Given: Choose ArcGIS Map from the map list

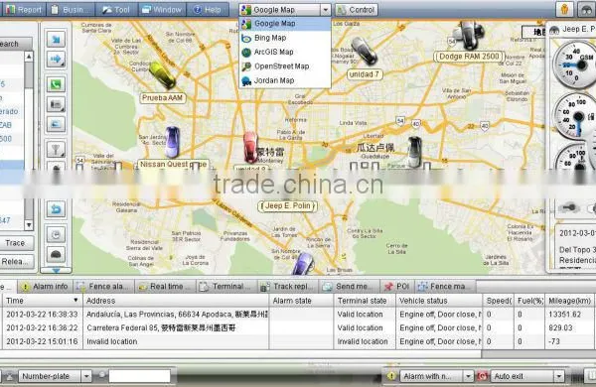Looking at the screenshot, I should (285, 52).
